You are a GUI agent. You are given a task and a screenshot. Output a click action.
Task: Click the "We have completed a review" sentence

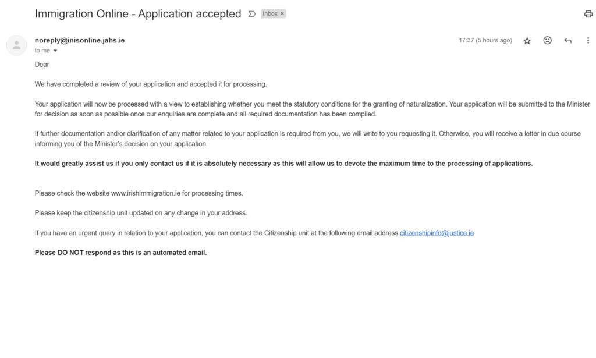pos(151,84)
